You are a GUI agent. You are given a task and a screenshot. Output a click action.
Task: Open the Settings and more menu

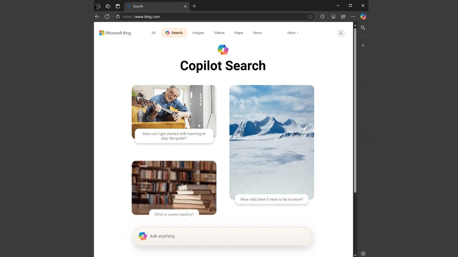pos(353,16)
